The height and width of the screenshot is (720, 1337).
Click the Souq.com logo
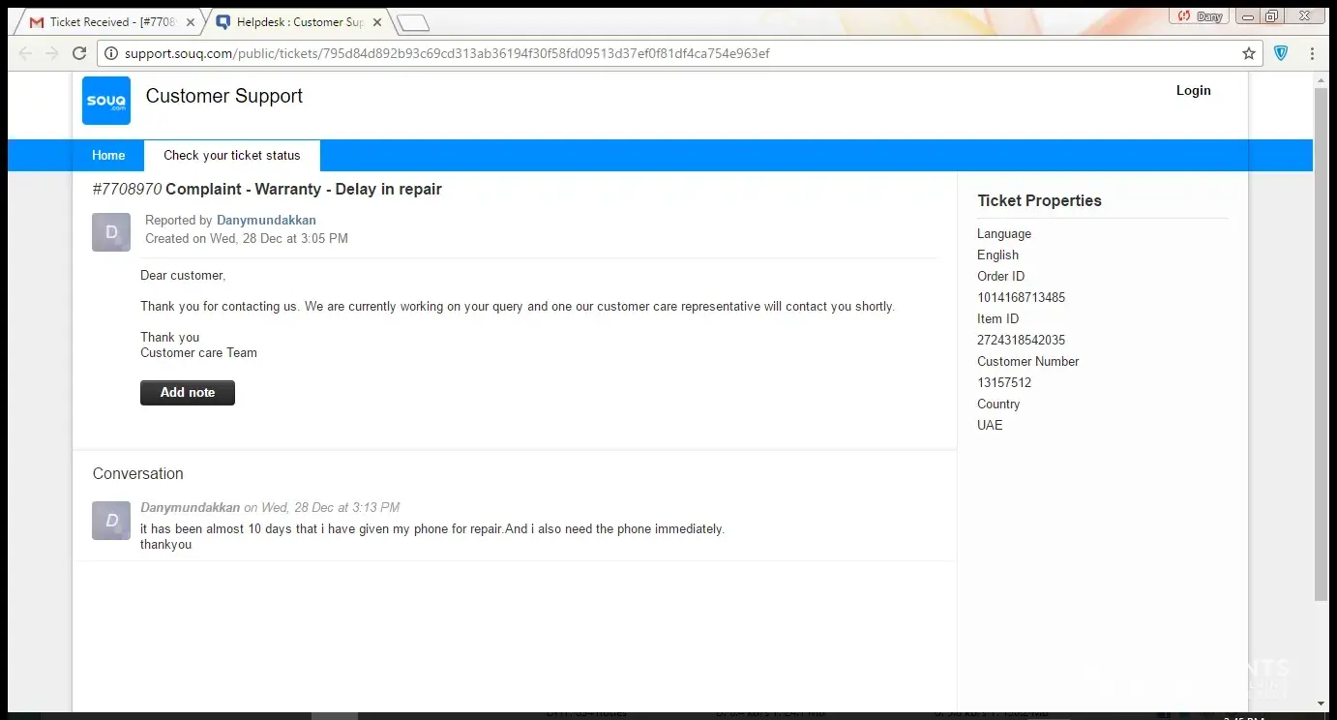click(106, 101)
